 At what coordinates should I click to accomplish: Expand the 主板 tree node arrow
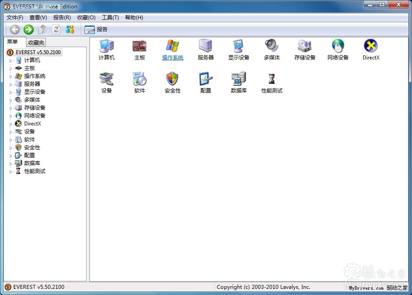(x=11, y=69)
